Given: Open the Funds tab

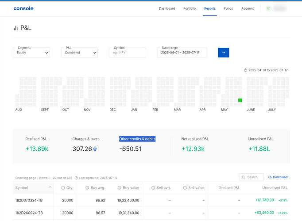Looking at the screenshot, I should click(228, 8).
